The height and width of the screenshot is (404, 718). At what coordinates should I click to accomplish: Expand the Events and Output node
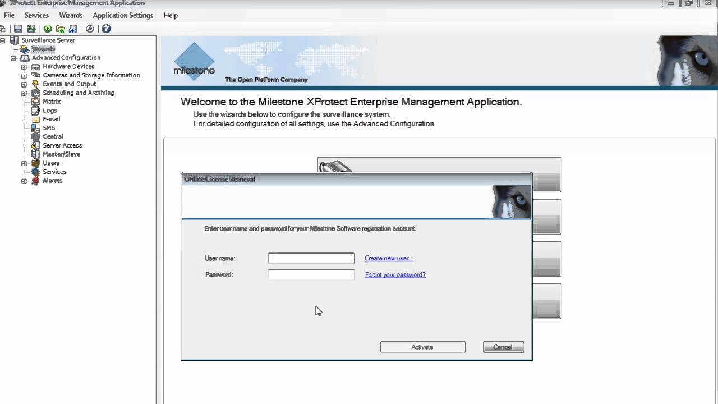(x=24, y=84)
